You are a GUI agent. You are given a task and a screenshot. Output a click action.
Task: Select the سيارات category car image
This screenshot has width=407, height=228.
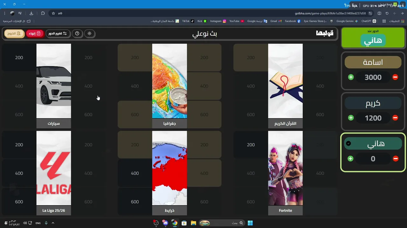54,81
